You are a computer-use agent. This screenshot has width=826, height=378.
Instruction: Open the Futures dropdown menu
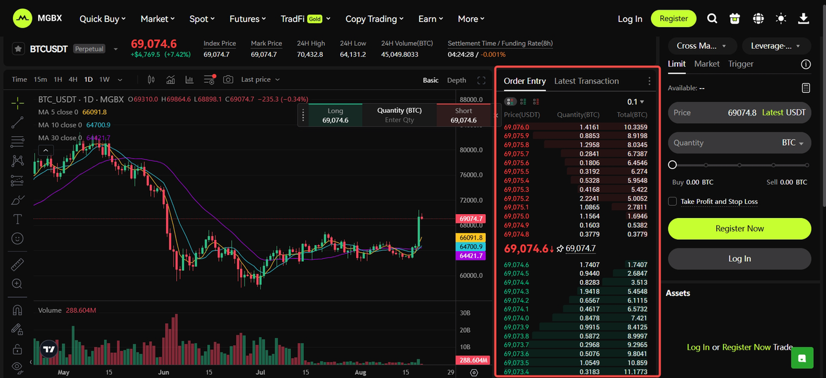click(x=248, y=19)
